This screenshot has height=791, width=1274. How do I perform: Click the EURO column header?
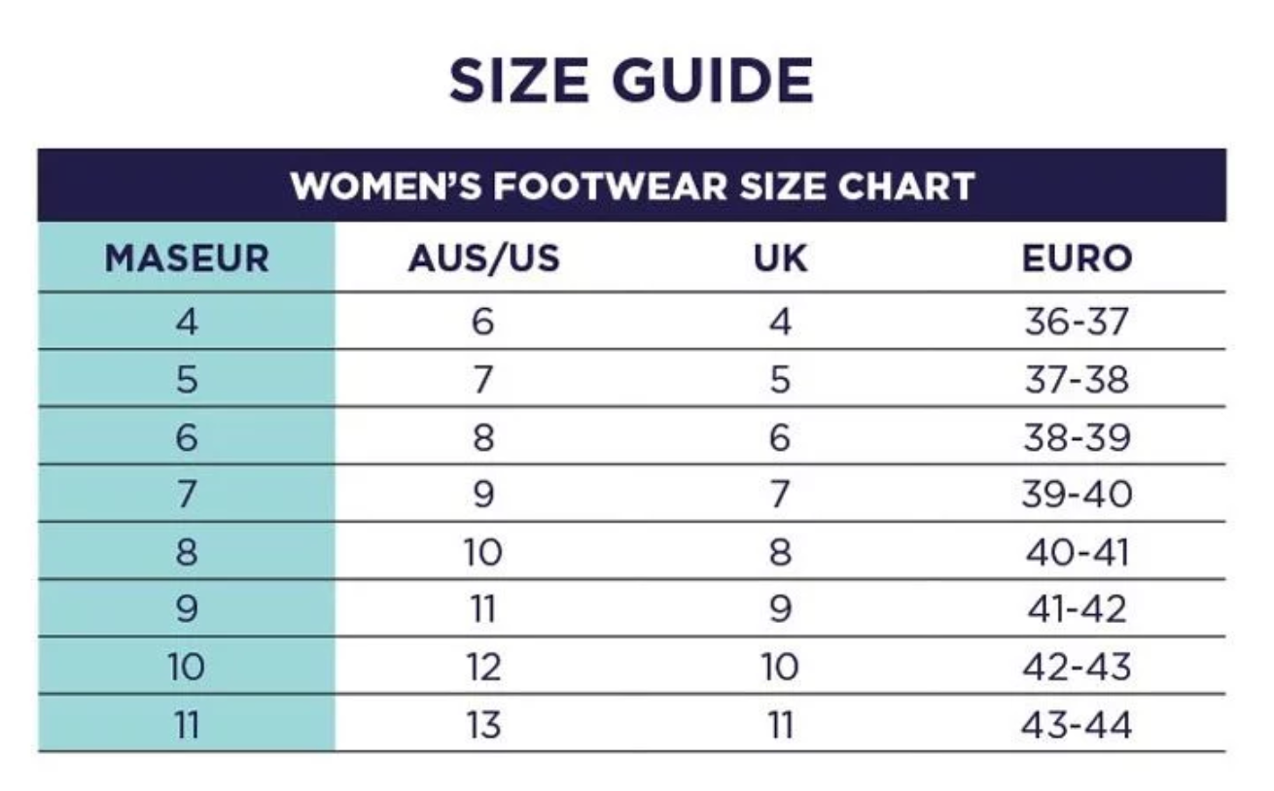point(1077,258)
